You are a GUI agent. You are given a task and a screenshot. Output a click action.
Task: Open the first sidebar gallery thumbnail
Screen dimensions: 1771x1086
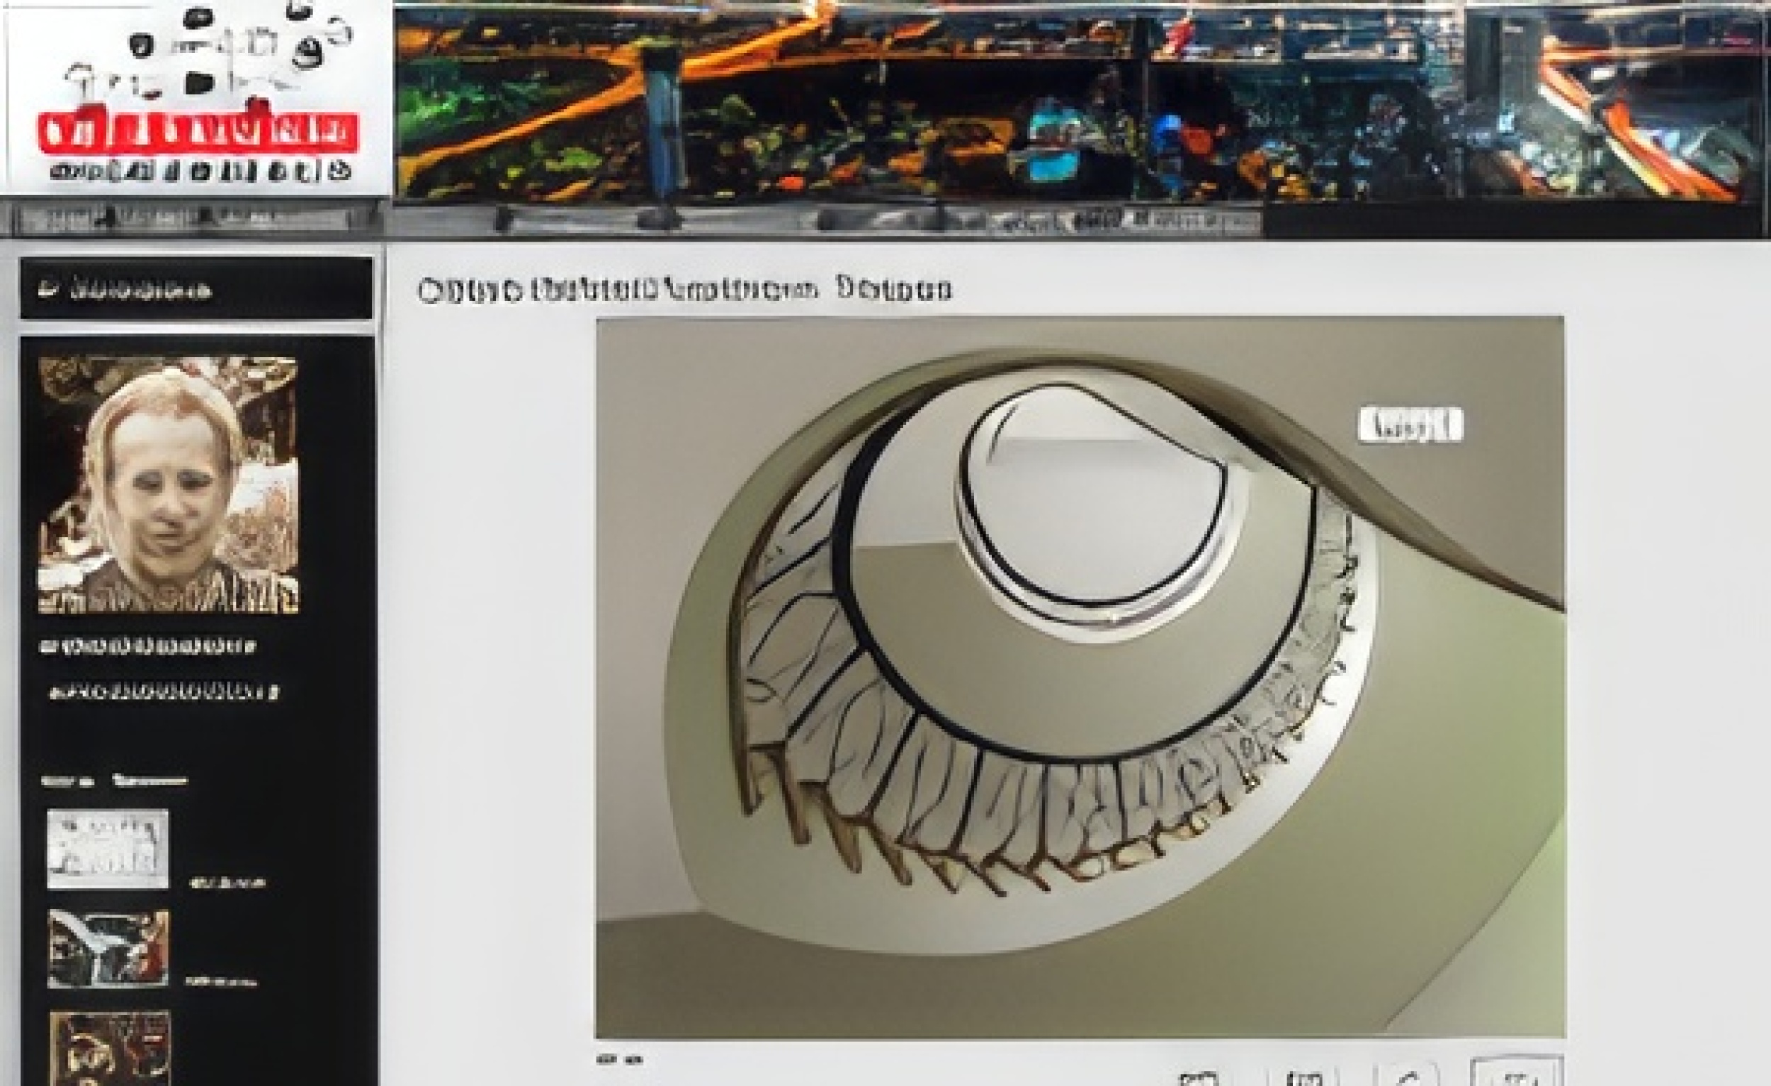[x=108, y=849]
